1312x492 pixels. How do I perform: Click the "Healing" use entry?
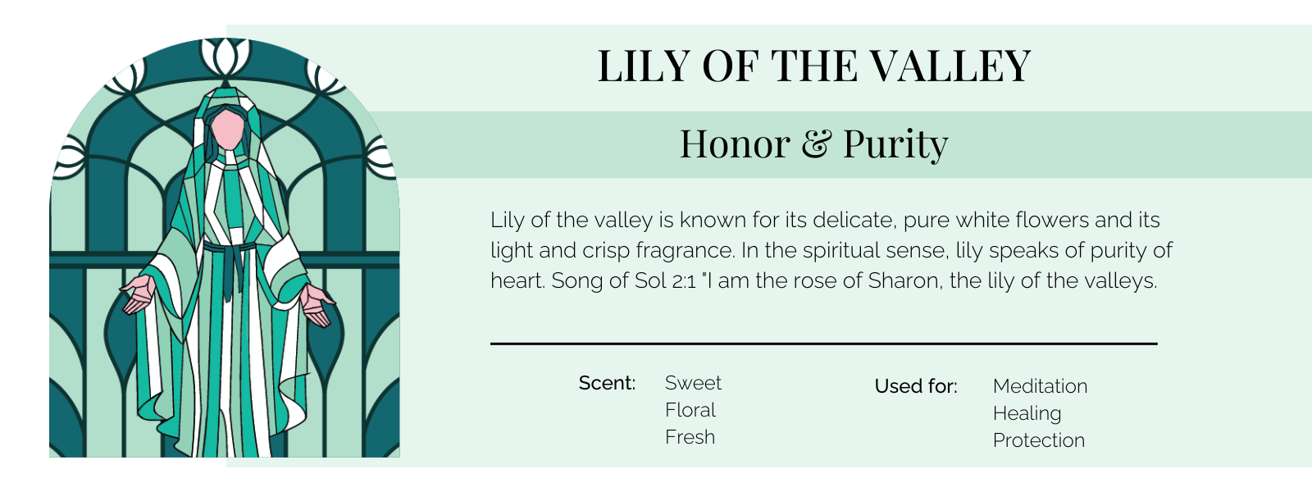[1027, 413]
